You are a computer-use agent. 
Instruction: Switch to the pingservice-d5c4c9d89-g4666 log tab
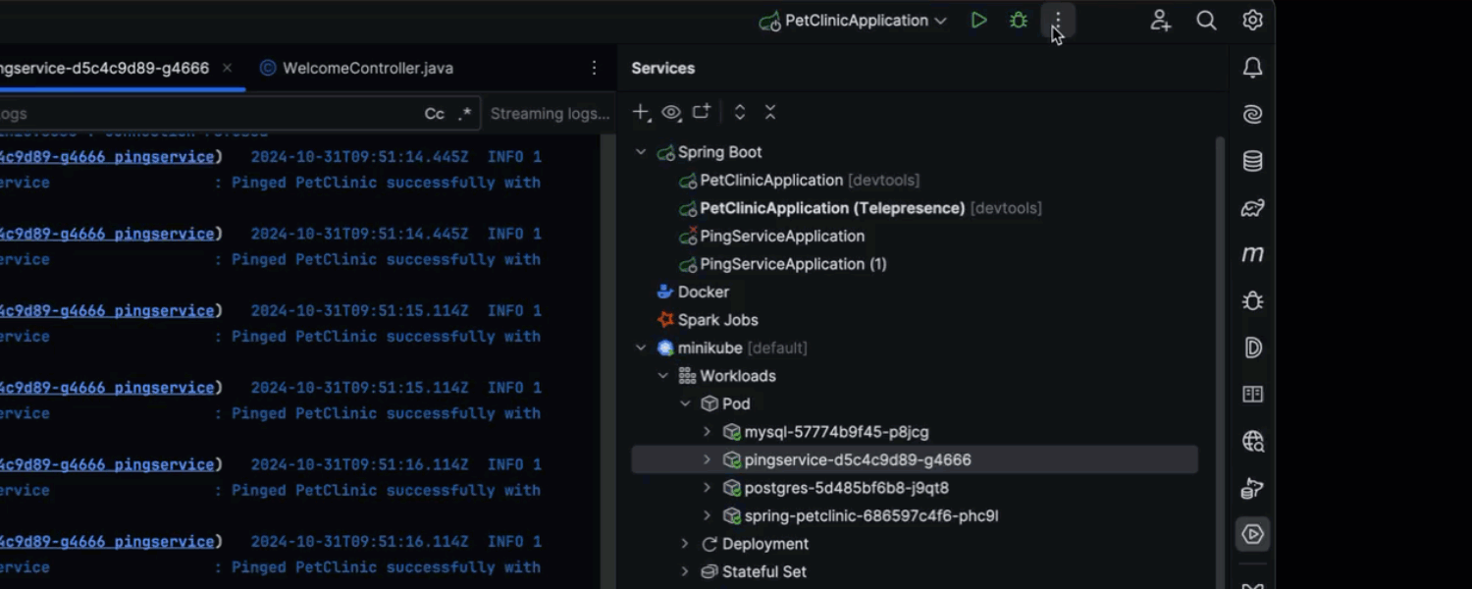pyautogui.click(x=104, y=68)
